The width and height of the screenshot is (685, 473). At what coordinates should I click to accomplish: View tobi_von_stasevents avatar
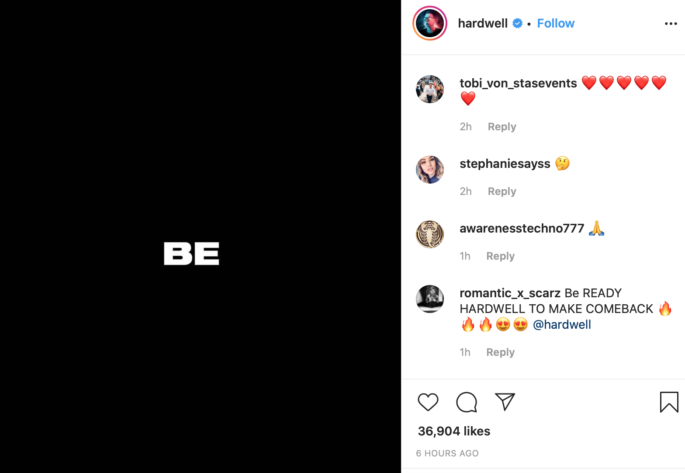pos(430,89)
